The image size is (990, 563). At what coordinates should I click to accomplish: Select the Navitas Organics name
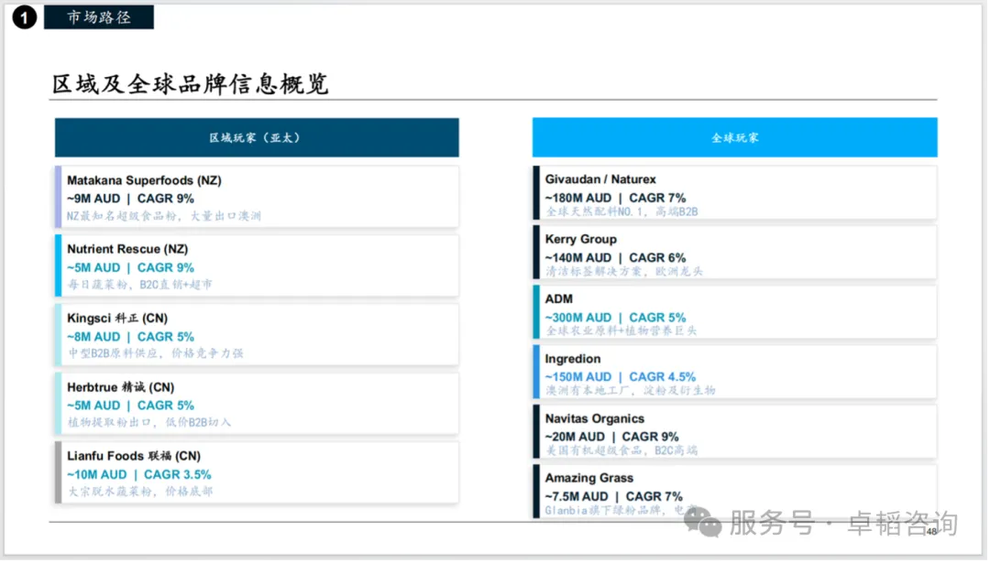pyautogui.click(x=595, y=418)
